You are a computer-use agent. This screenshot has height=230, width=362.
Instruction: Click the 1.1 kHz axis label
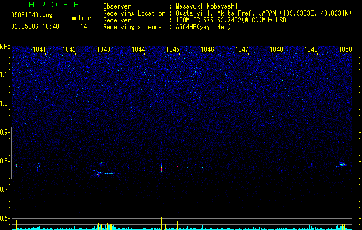click(x=5, y=75)
